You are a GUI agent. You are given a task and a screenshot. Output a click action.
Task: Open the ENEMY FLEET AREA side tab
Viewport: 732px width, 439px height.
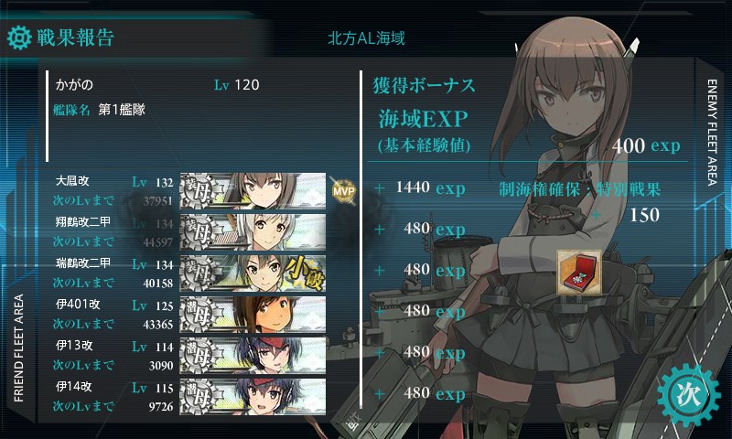712,133
